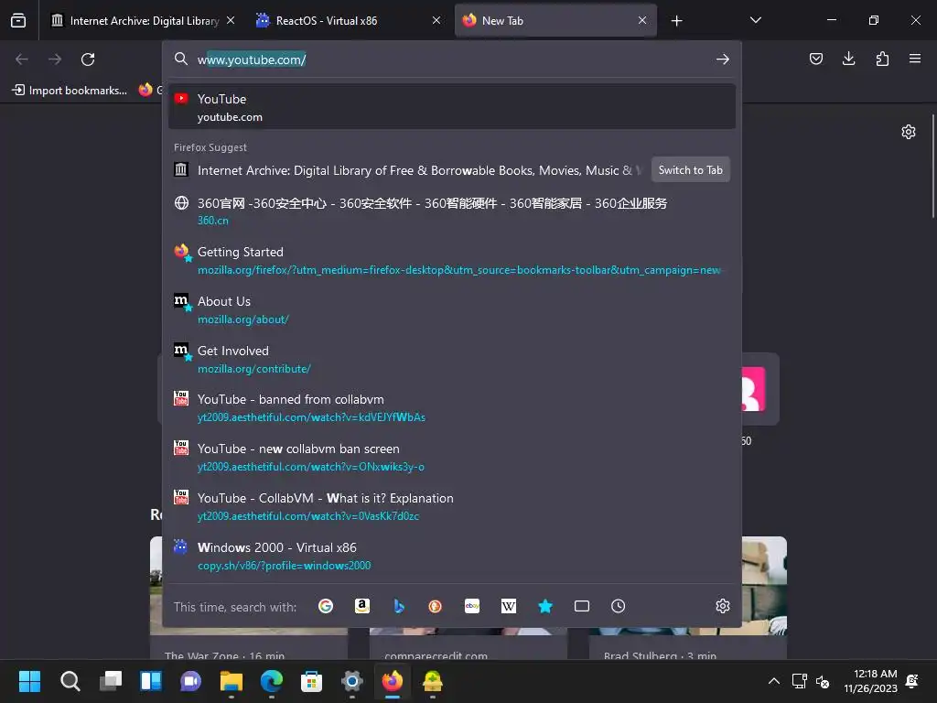Launch Microsoft Edge from taskbar
This screenshot has height=703, width=937.
[x=271, y=681]
